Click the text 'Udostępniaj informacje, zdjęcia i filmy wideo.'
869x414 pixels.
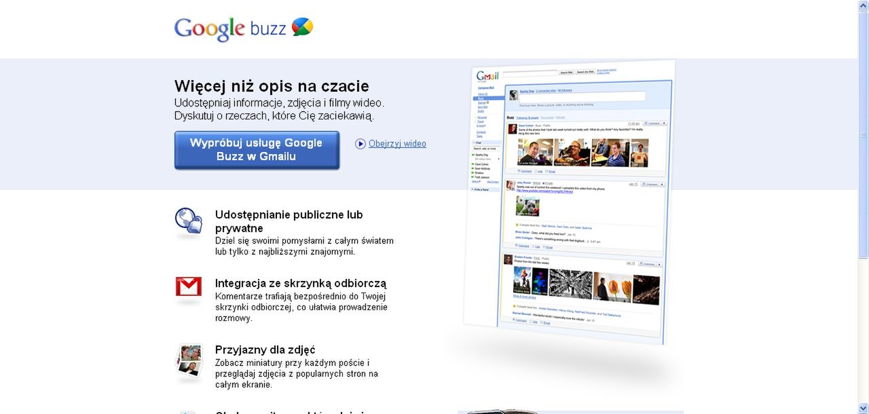[279, 102]
